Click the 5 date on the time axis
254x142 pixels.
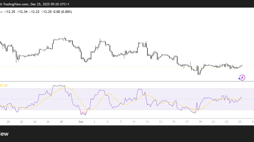click(x=107, y=122)
